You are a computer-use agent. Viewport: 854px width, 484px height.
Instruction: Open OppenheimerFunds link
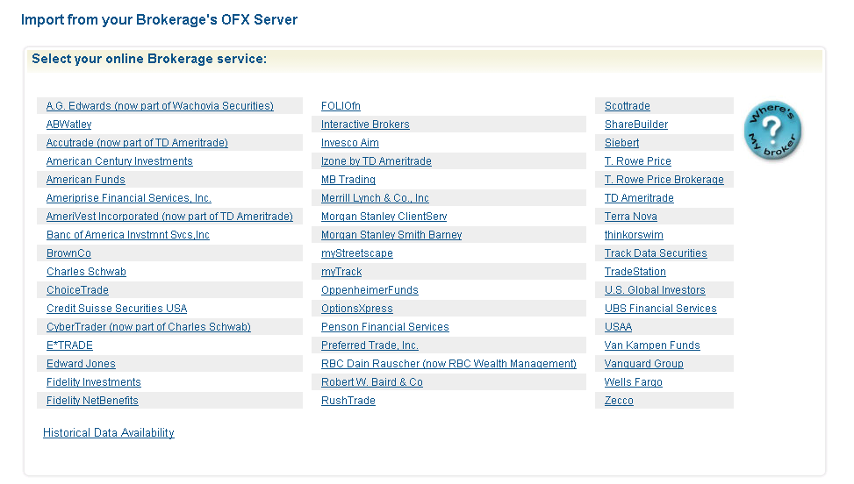coord(370,290)
